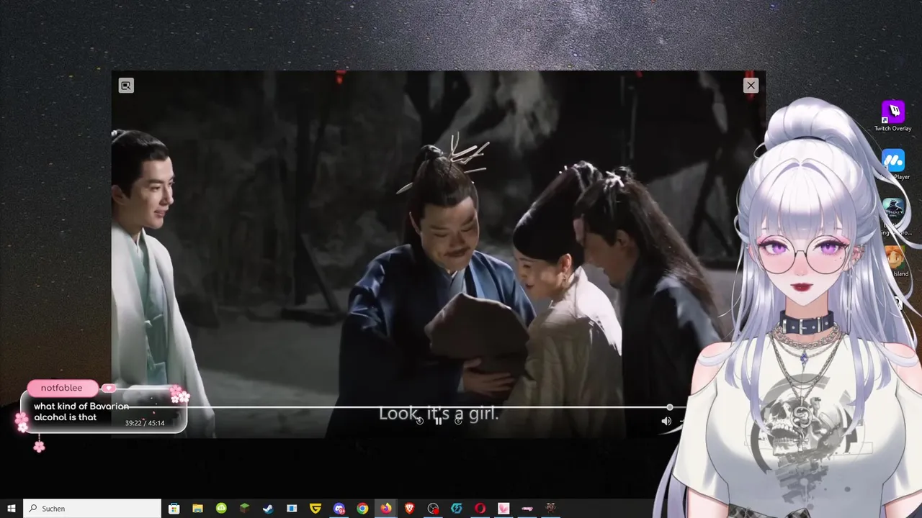Click the Suchen search box
Screen dimensions: 922x518
pyautogui.click(x=92, y=509)
